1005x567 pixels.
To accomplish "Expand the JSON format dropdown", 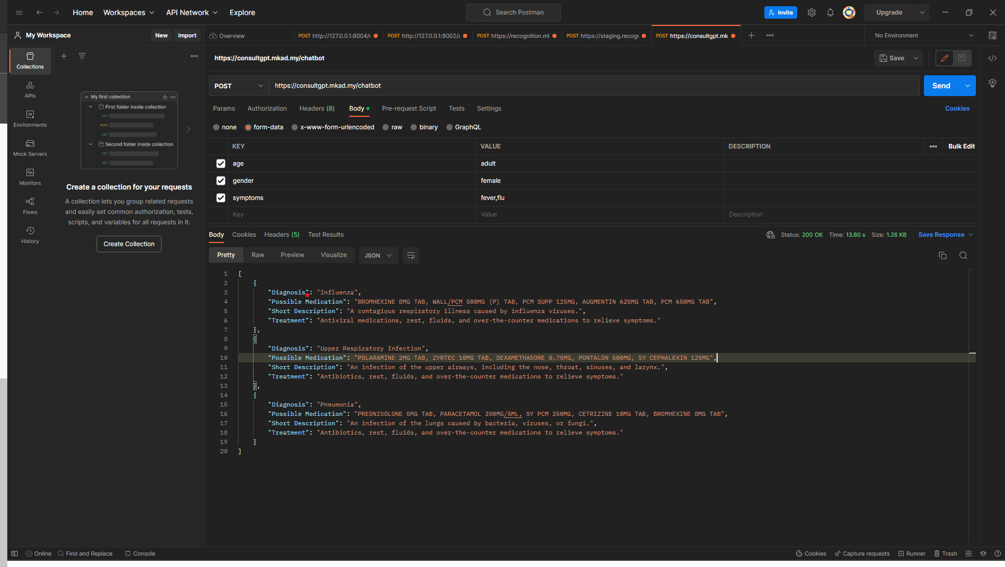I will (378, 255).
